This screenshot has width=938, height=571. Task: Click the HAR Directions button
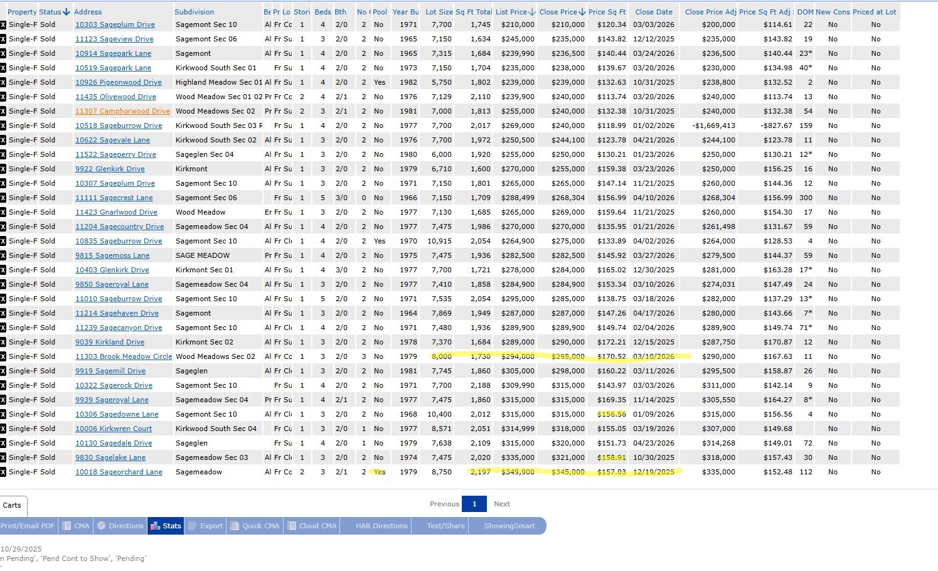381,526
